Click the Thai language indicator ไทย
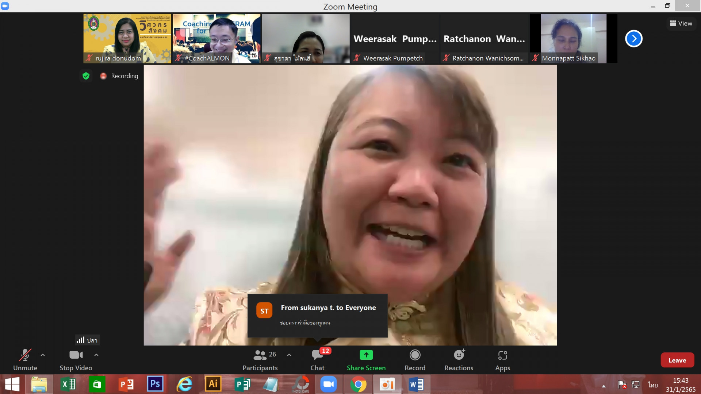Image resolution: width=701 pixels, height=394 pixels. (x=653, y=385)
